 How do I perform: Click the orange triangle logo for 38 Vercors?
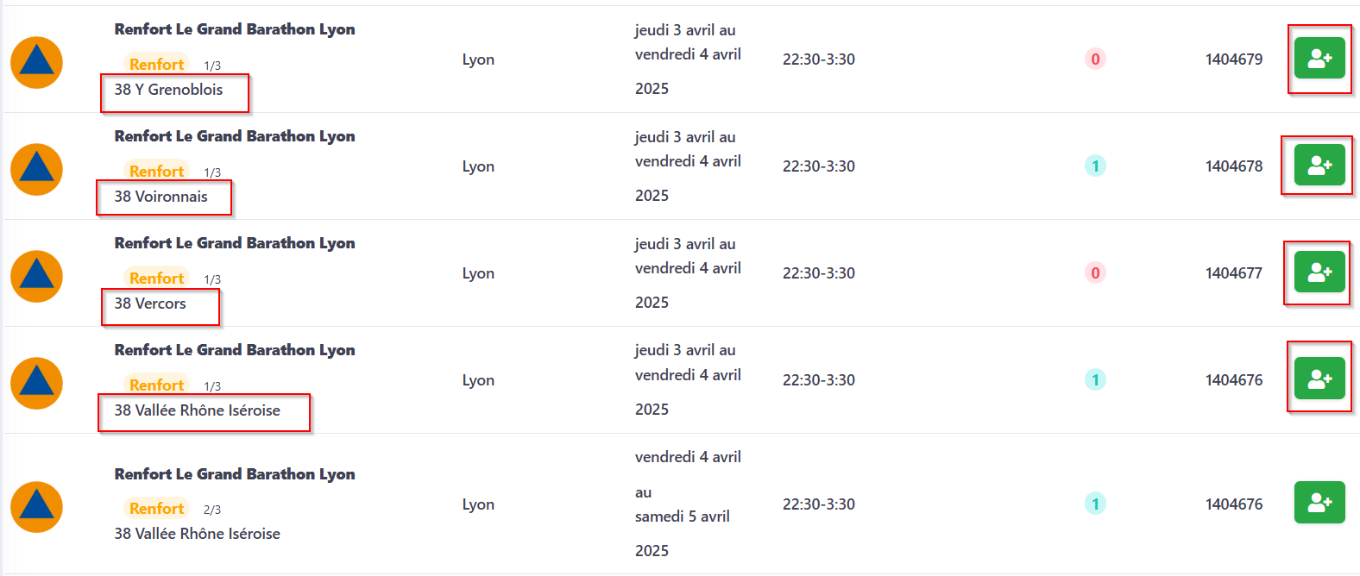coord(36,277)
